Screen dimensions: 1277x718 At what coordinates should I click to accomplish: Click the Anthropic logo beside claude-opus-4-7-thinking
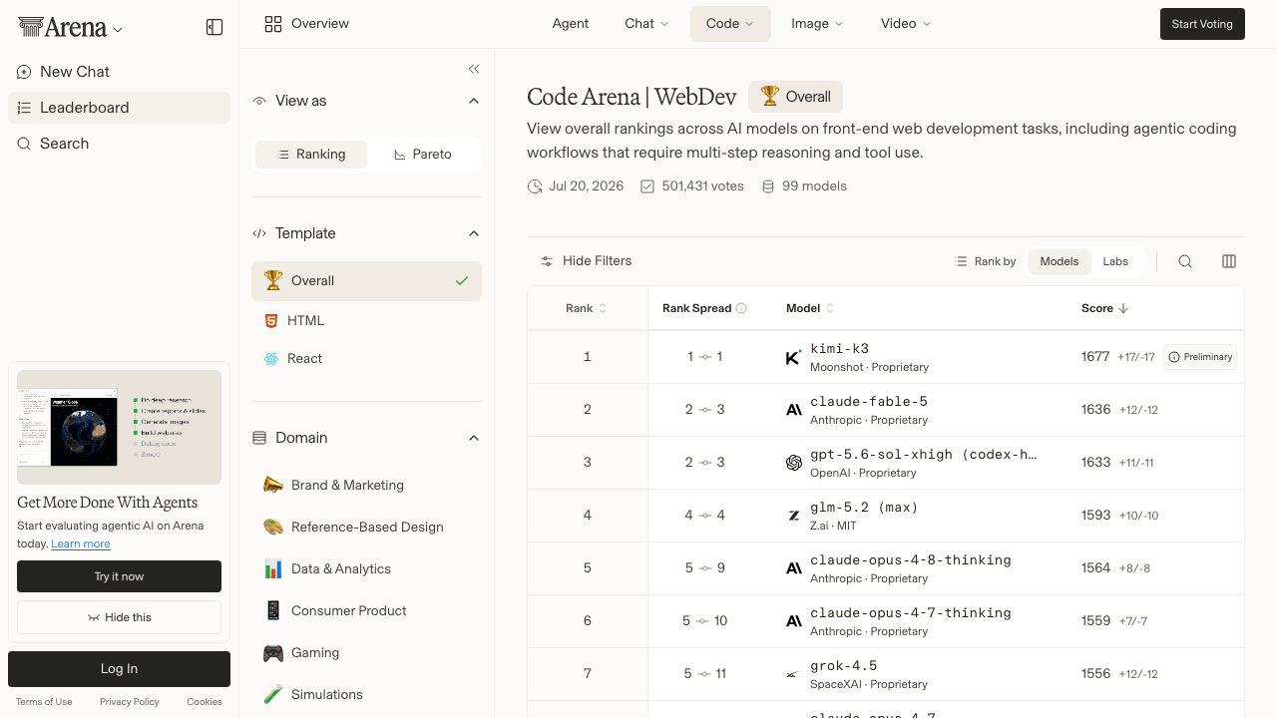coord(794,621)
